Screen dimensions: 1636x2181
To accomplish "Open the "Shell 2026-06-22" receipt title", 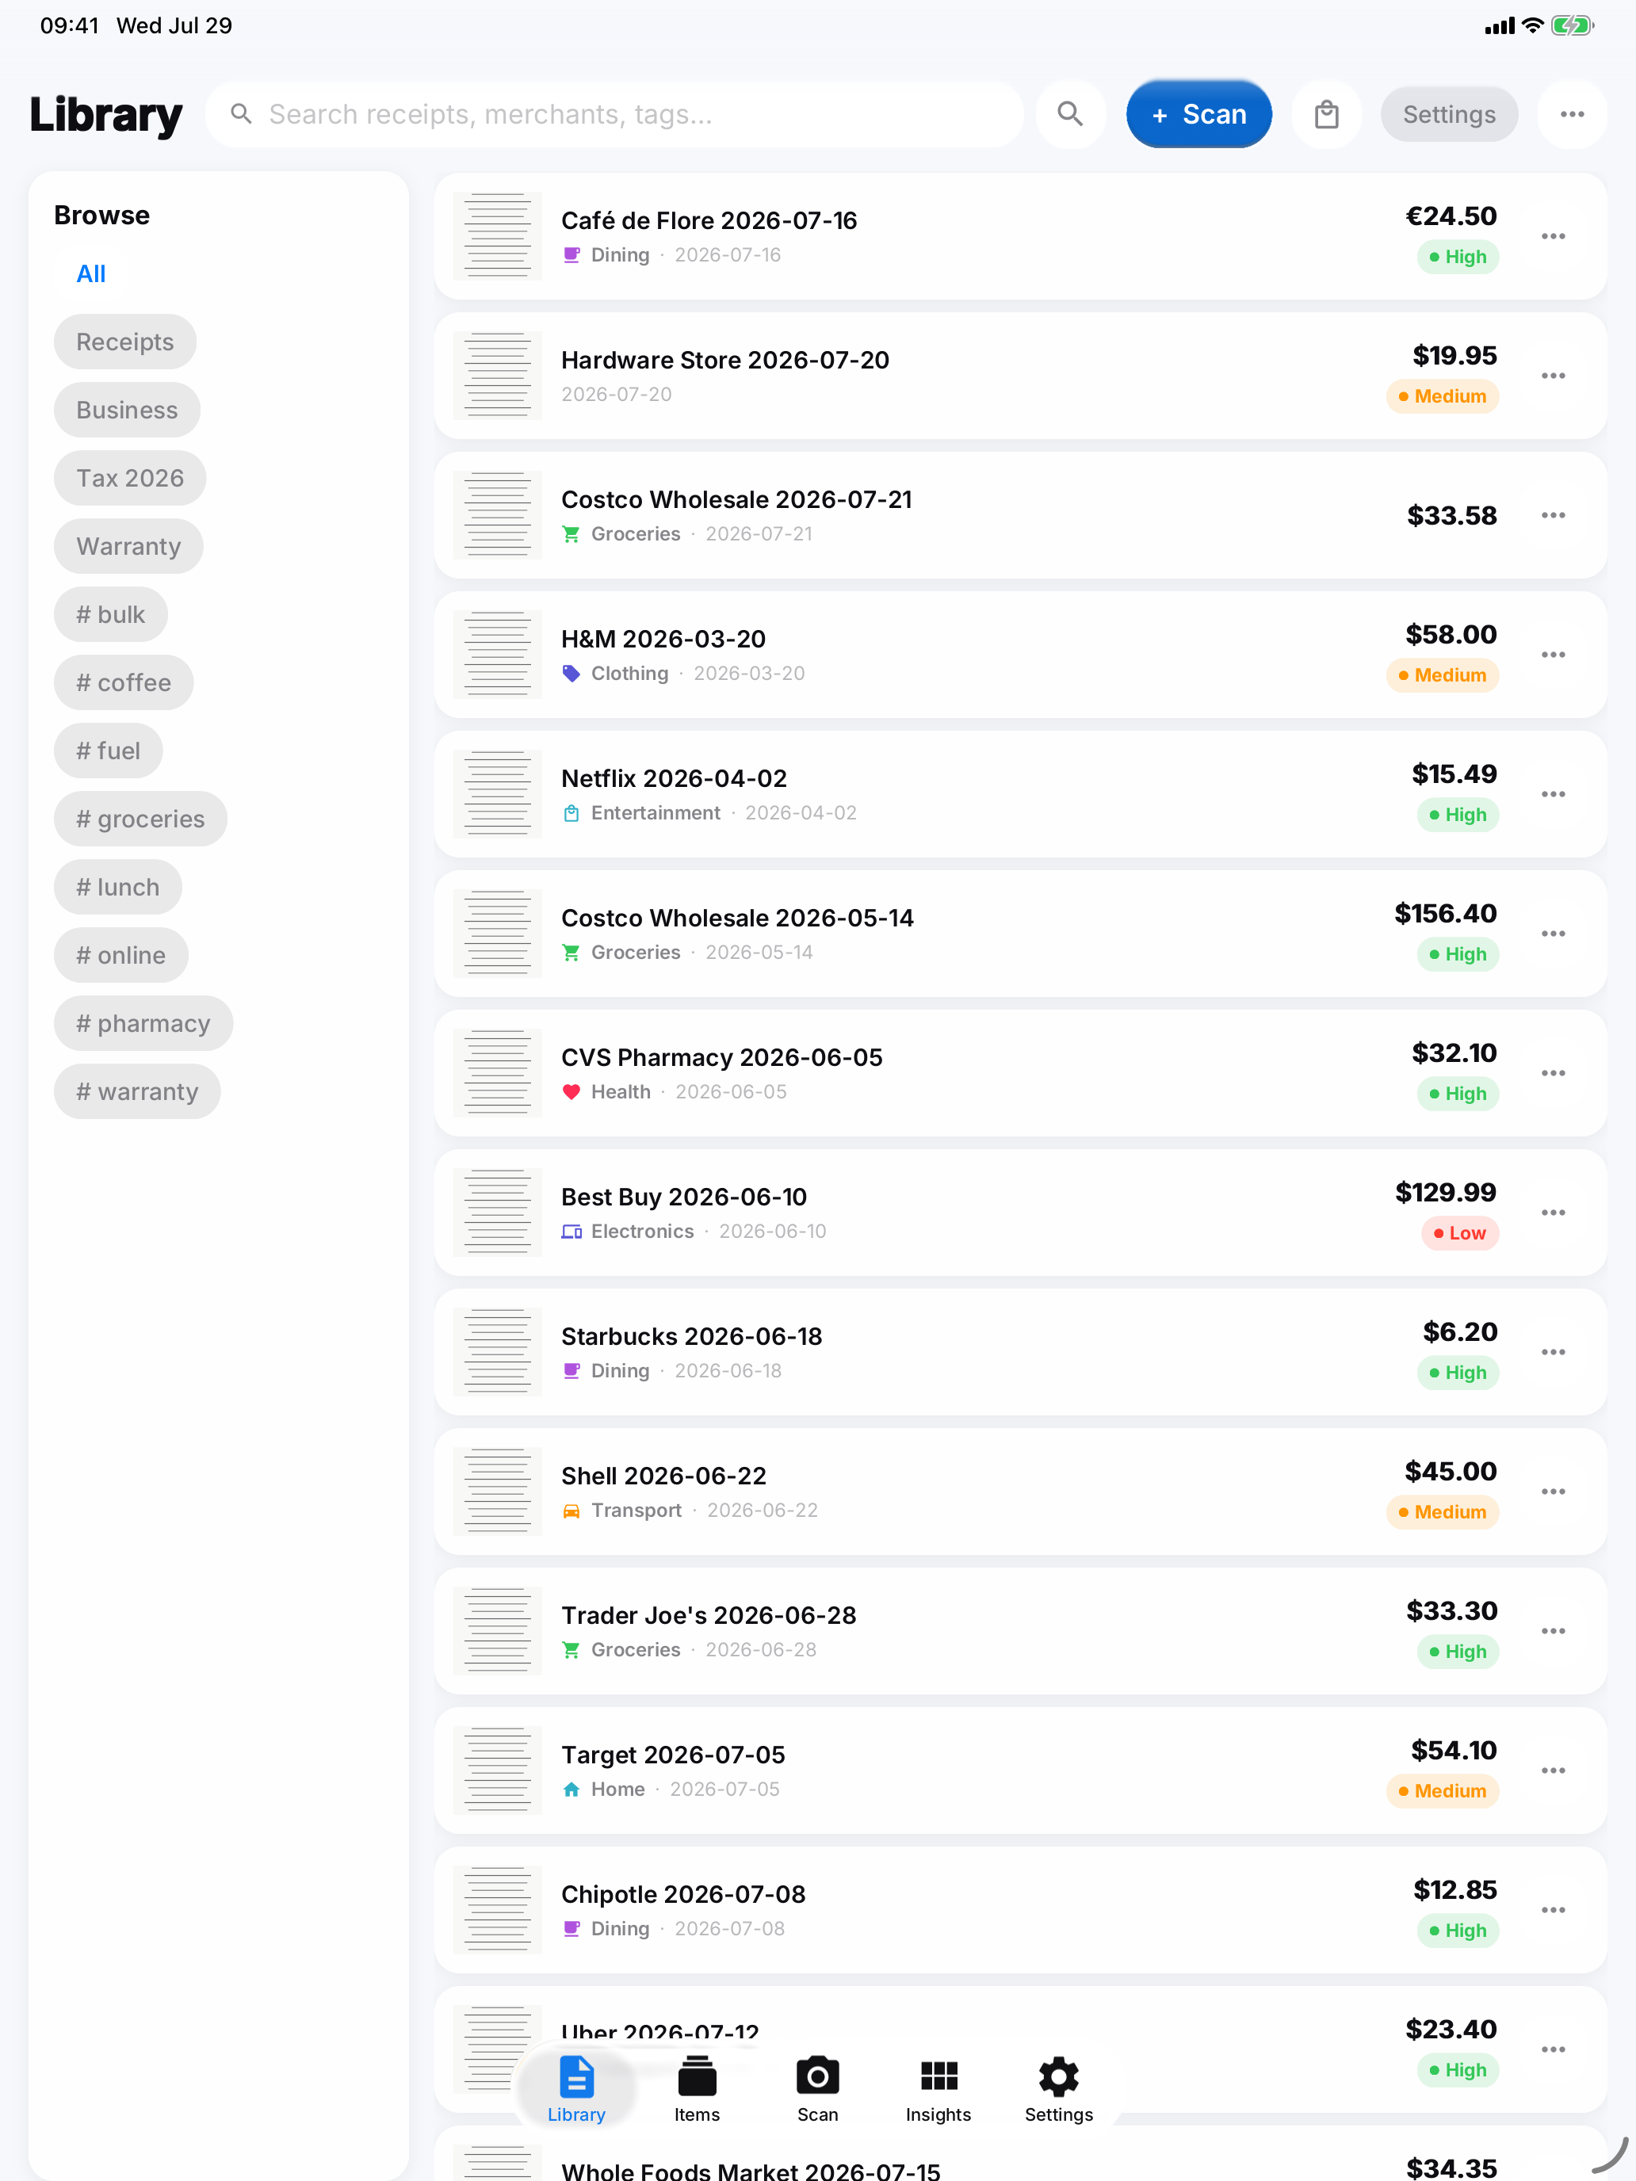I will [x=663, y=1475].
